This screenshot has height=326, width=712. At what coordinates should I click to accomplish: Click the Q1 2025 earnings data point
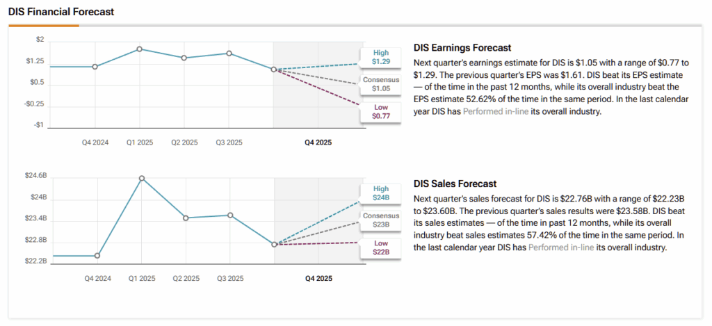tap(140, 49)
